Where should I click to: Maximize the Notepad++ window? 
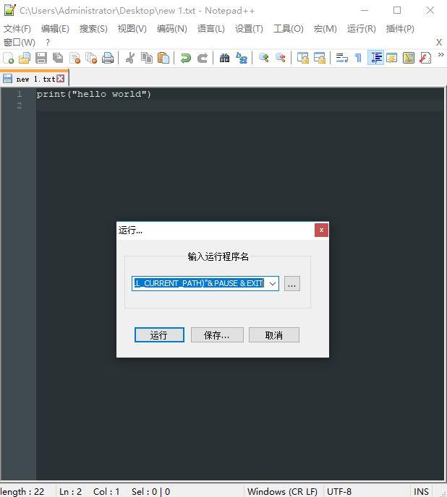tap(397, 10)
